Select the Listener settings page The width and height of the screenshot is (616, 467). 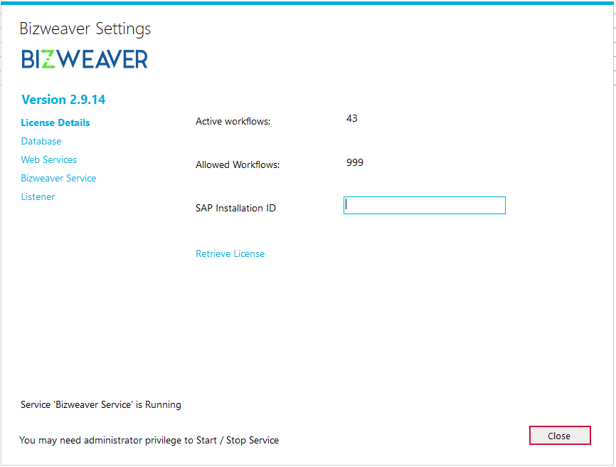[x=38, y=196]
